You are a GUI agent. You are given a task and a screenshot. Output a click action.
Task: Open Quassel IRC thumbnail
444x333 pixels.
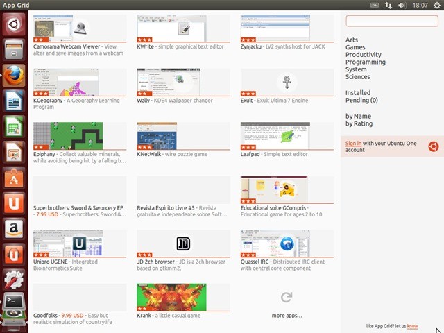click(x=287, y=244)
